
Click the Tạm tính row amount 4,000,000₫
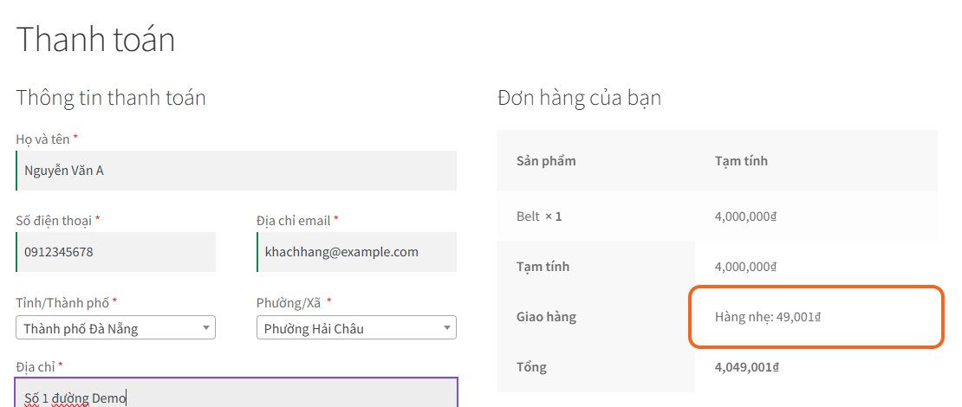[x=746, y=267]
